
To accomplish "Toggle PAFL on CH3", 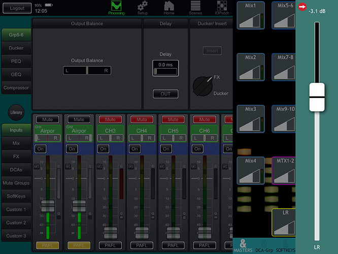I will (x=110, y=245).
